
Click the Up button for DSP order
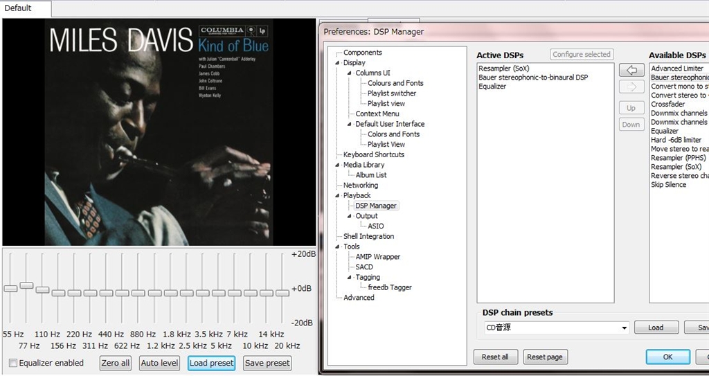click(x=631, y=108)
